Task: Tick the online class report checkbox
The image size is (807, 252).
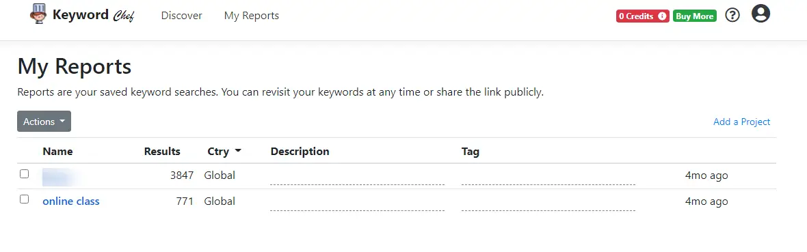Action: pos(24,199)
